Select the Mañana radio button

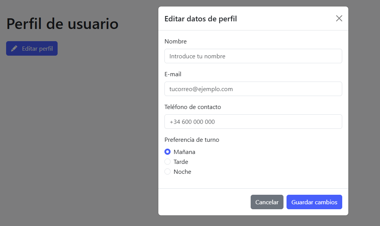coord(167,152)
